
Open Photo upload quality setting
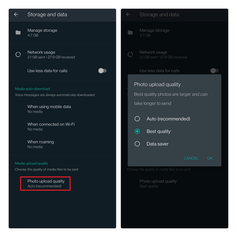point(45,184)
